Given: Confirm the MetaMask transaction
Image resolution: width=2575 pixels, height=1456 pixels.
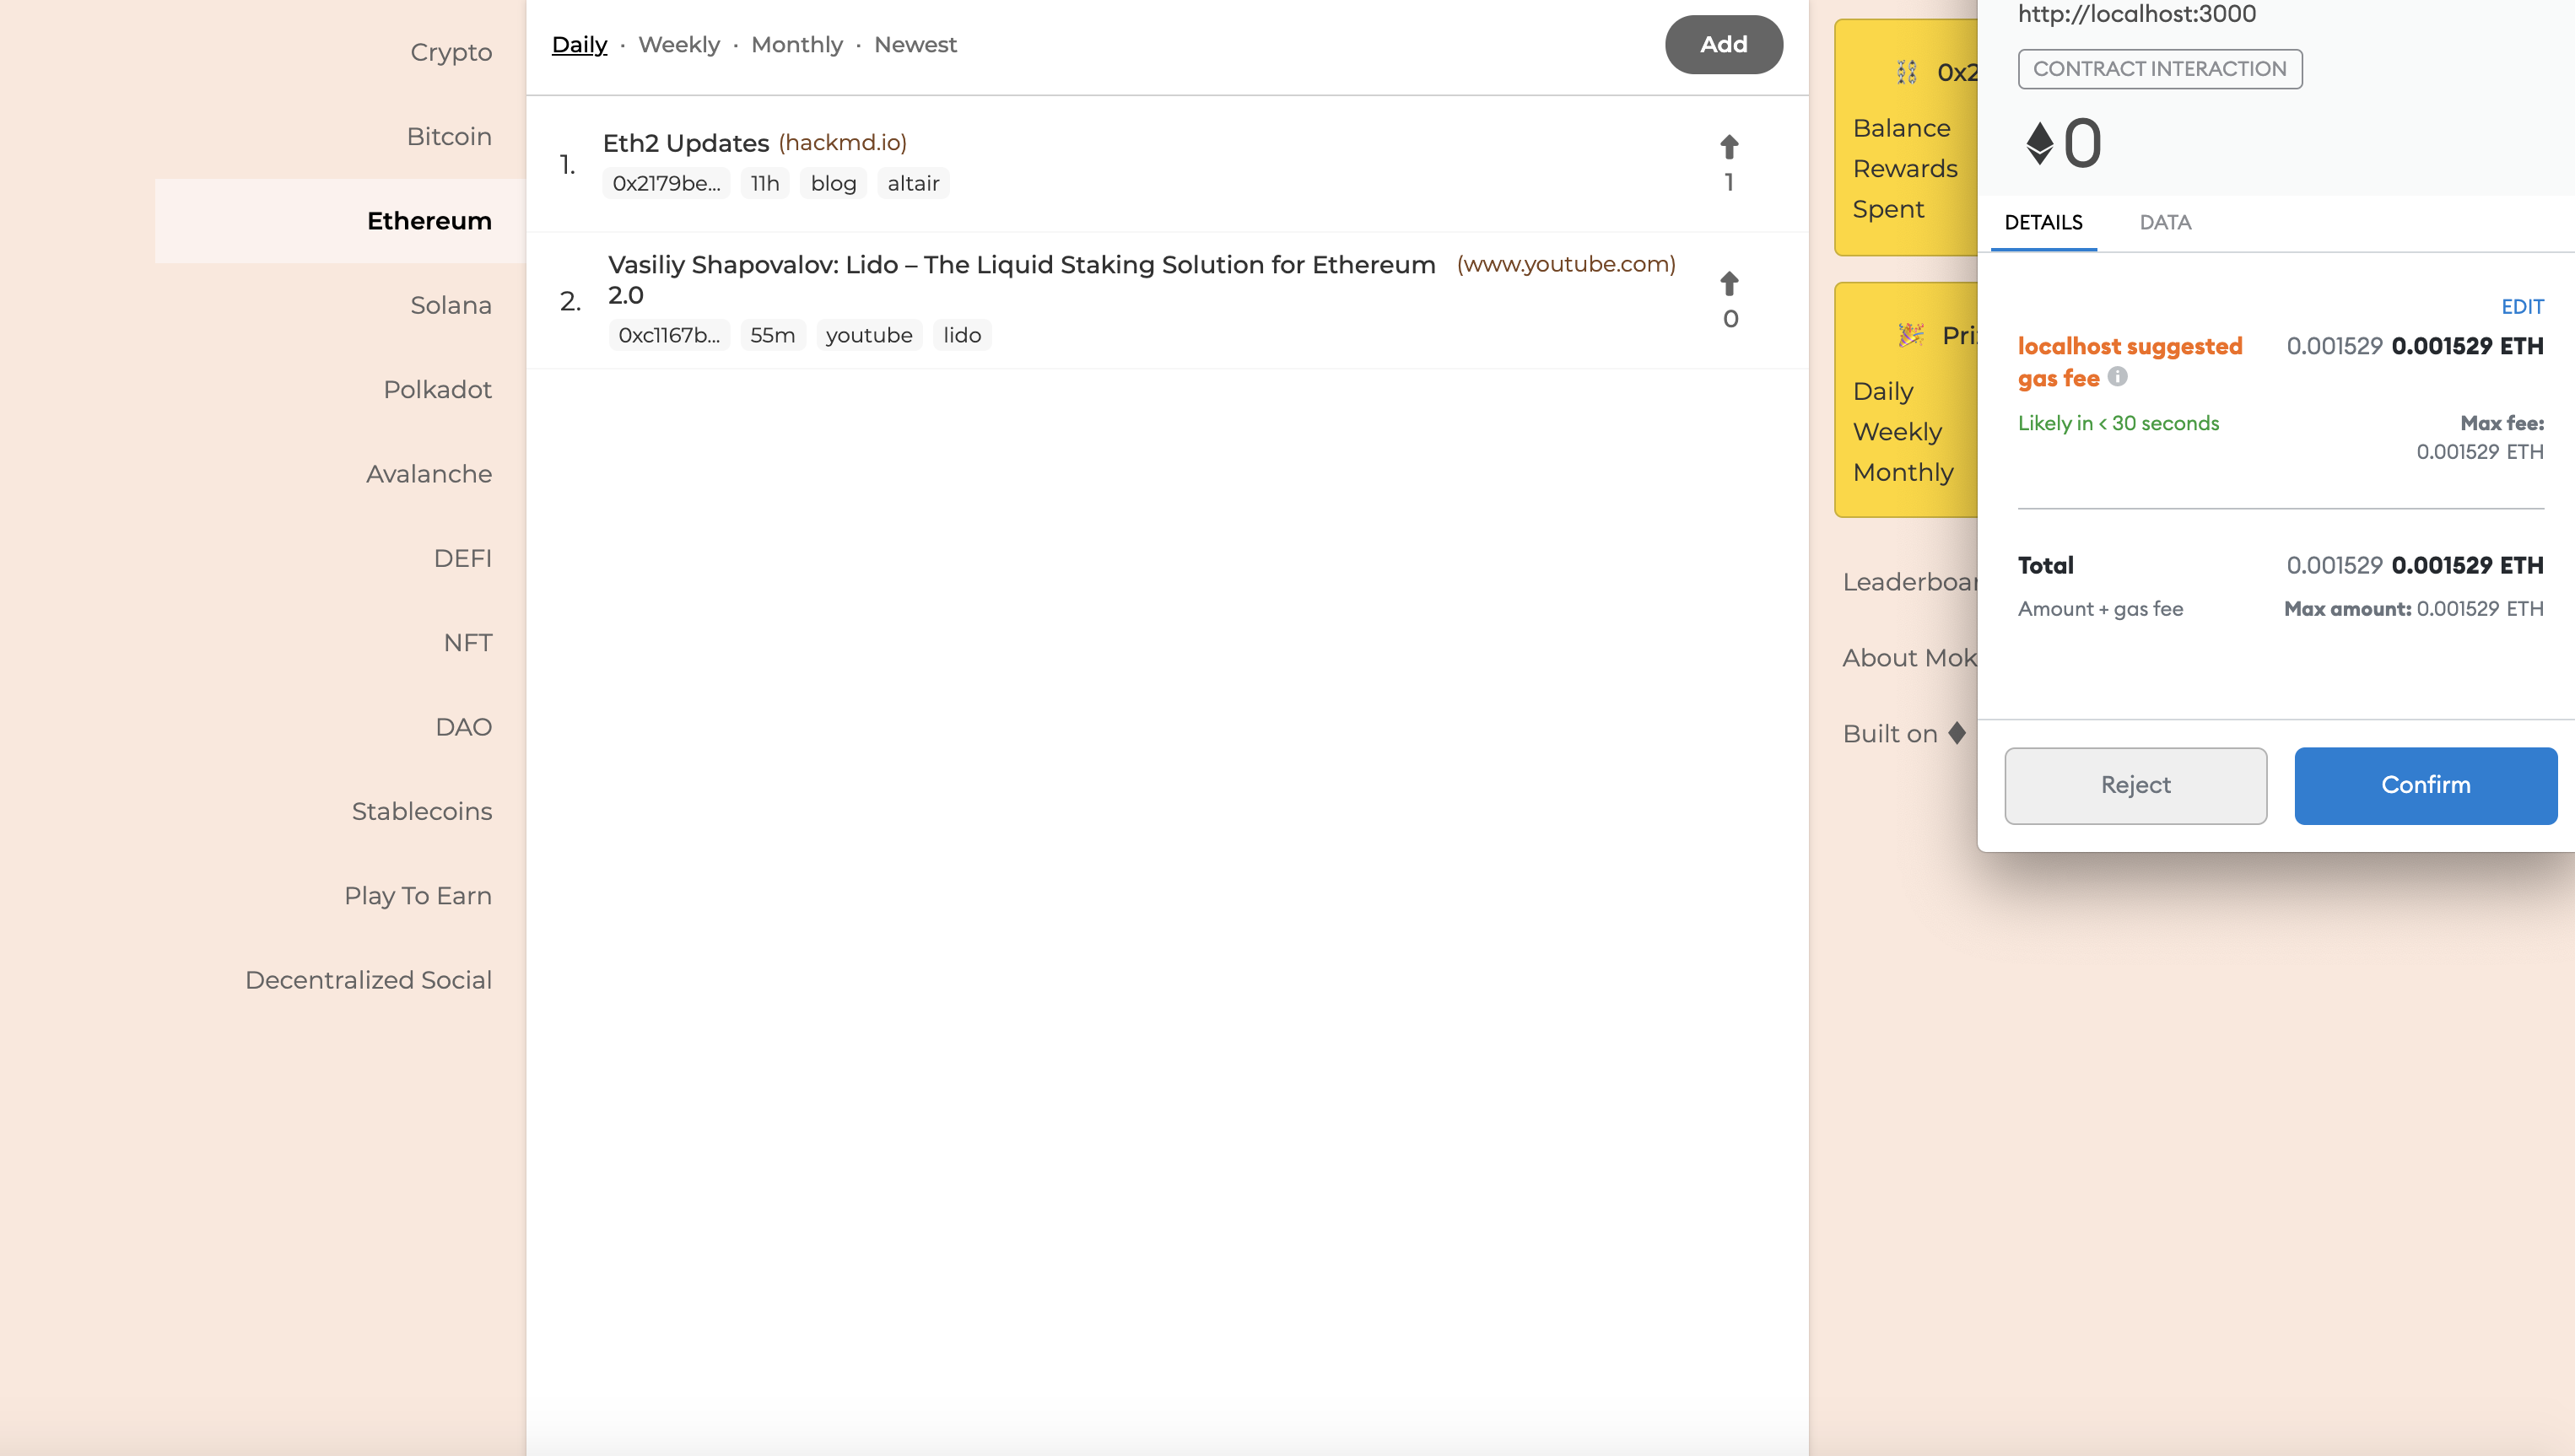Looking at the screenshot, I should pos(2425,785).
